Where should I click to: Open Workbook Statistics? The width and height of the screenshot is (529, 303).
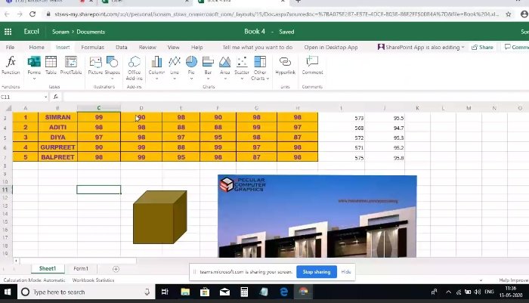click(x=93, y=280)
